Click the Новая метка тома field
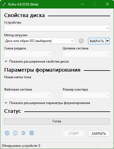This screenshot has height=149, width=114. pyautogui.click(x=57, y=83)
